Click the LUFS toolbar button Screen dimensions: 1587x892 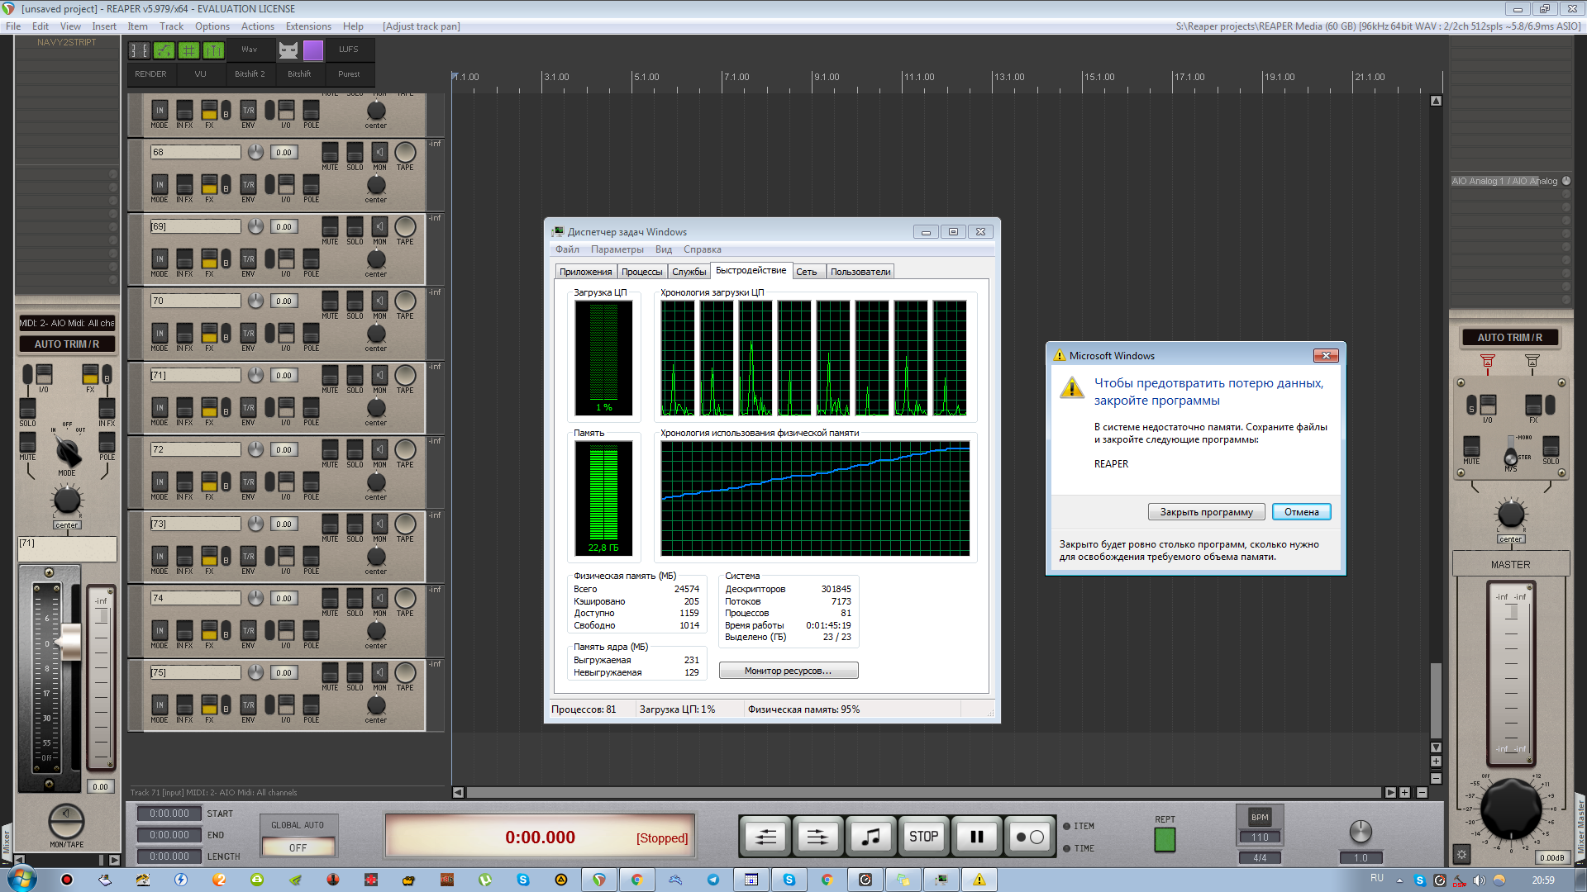point(348,50)
